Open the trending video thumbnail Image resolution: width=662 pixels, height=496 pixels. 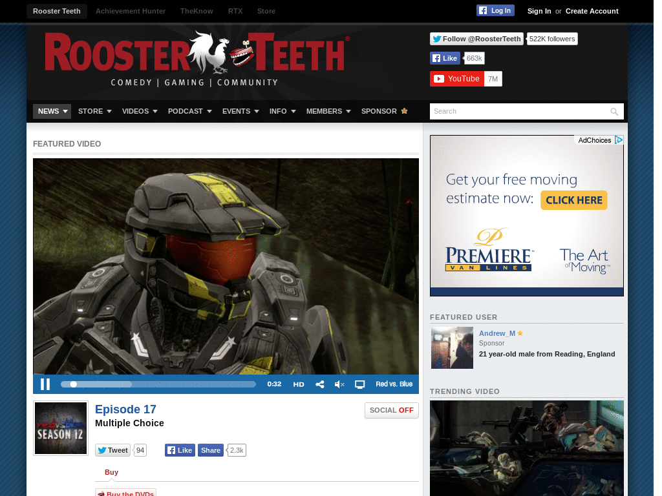tap(526, 448)
